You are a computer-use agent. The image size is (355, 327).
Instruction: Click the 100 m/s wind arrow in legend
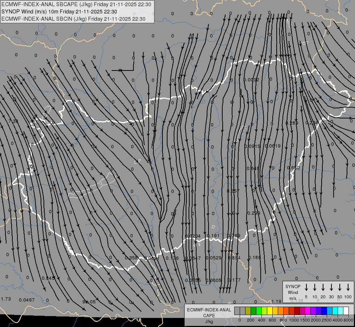tap(348, 287)
